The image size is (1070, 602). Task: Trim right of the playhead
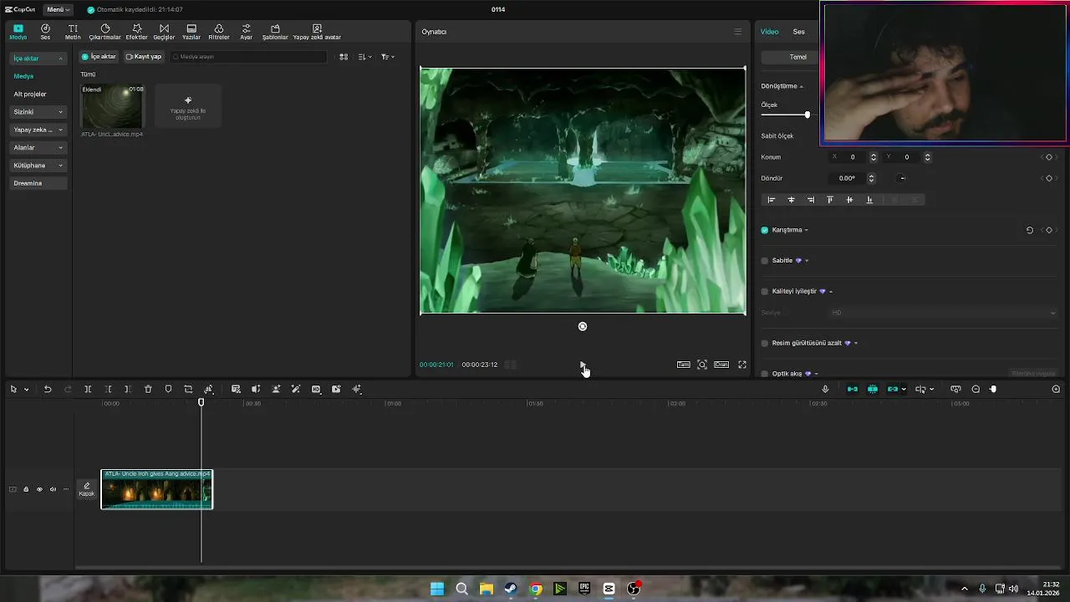click(x=127, y=390)
